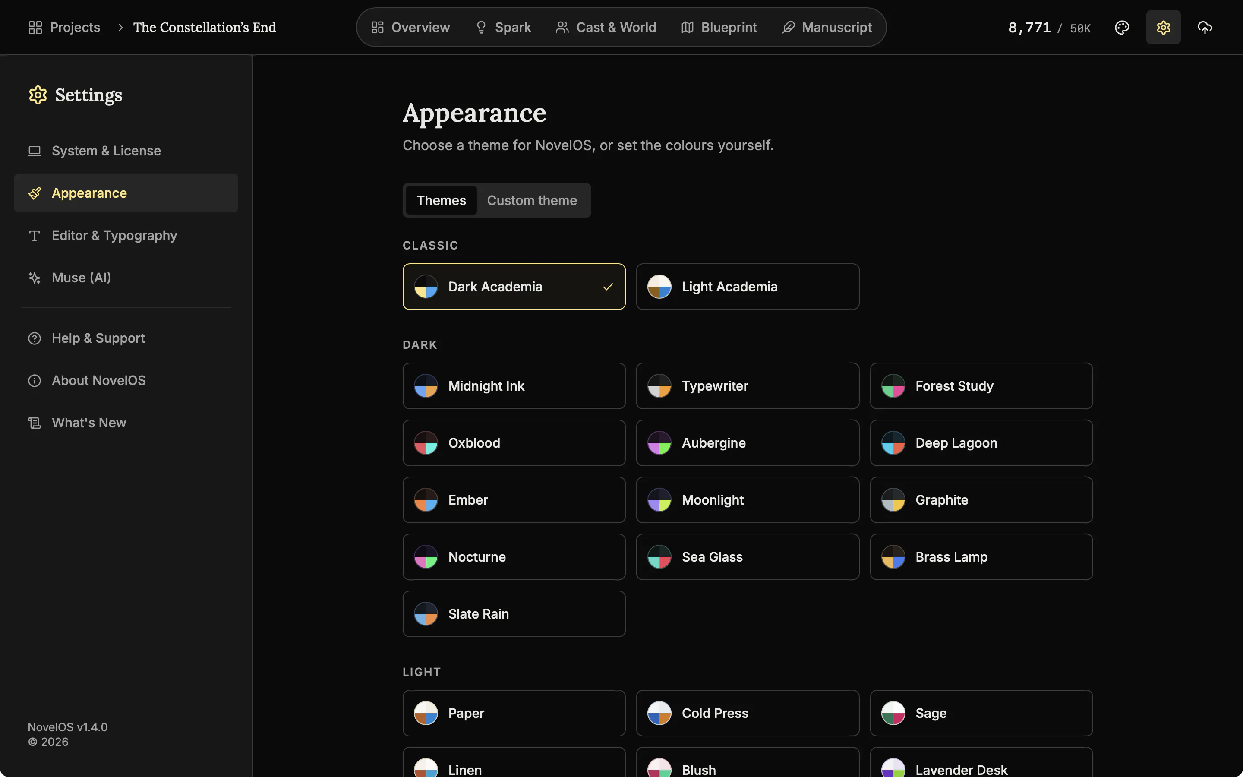Click the About NovelOS info icon
This screenshot has height=777, width=1243.
[x=35, y=380]
